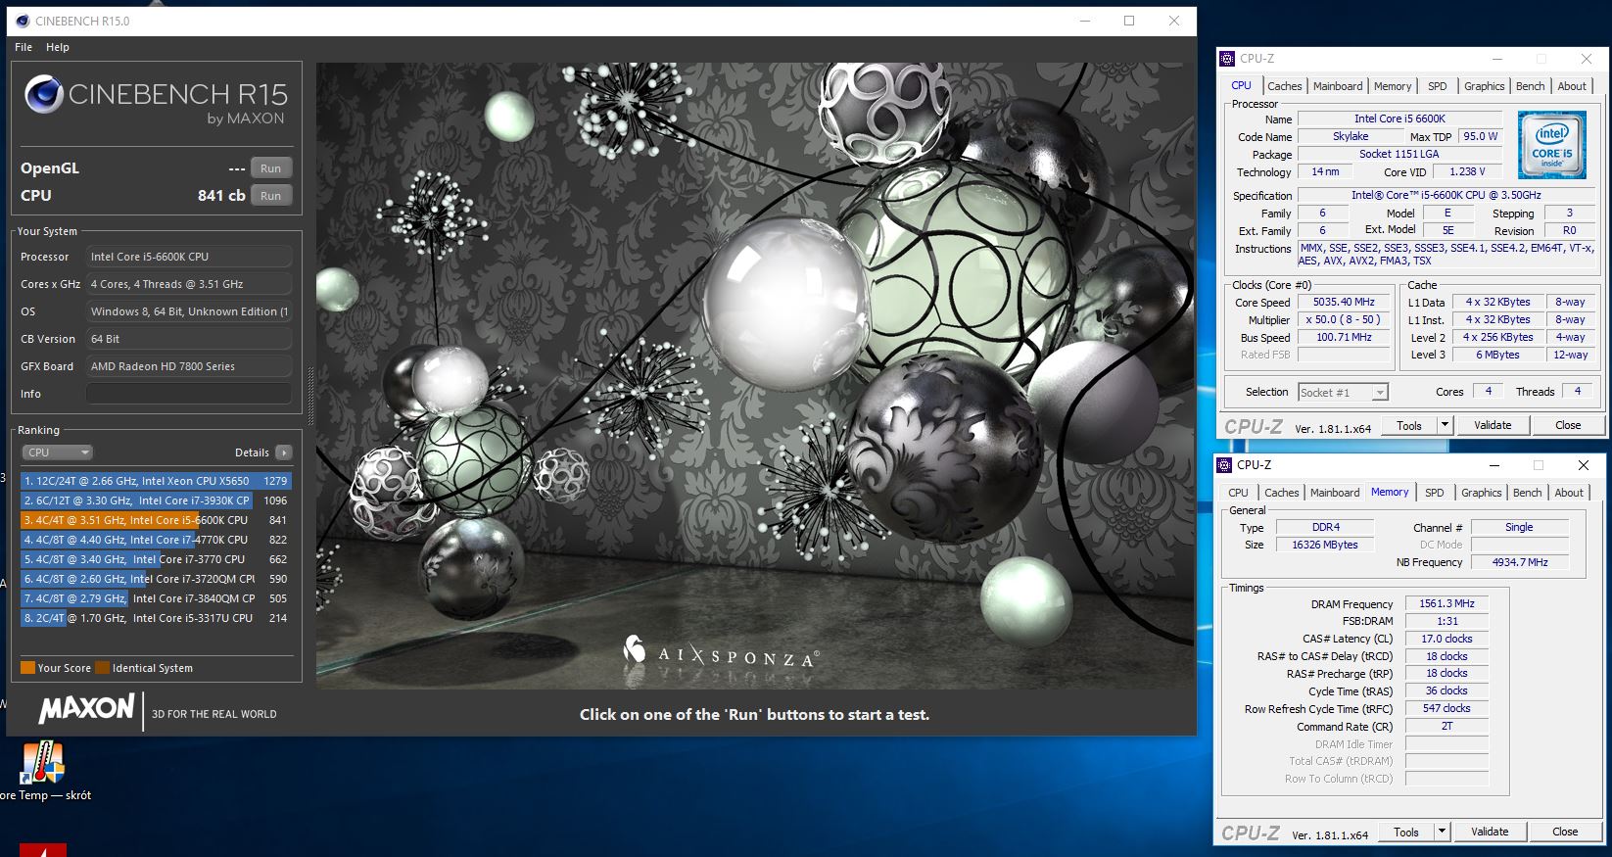Image resolution: width=1612 pixels, height=857 pixels.
Task: Click the Intel Core i5 6600K Name field
Action: tap(1399, 119)
